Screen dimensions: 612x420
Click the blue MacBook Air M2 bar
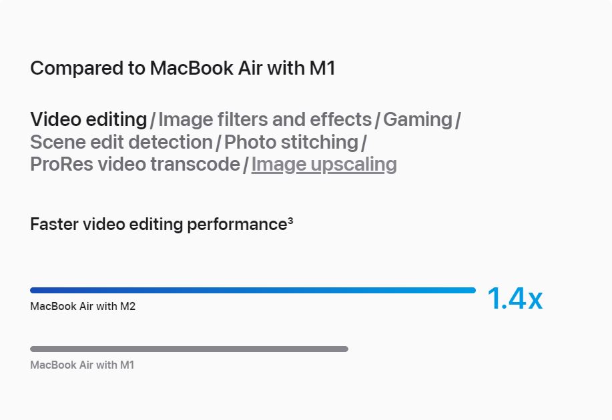(x=253, y=290)
